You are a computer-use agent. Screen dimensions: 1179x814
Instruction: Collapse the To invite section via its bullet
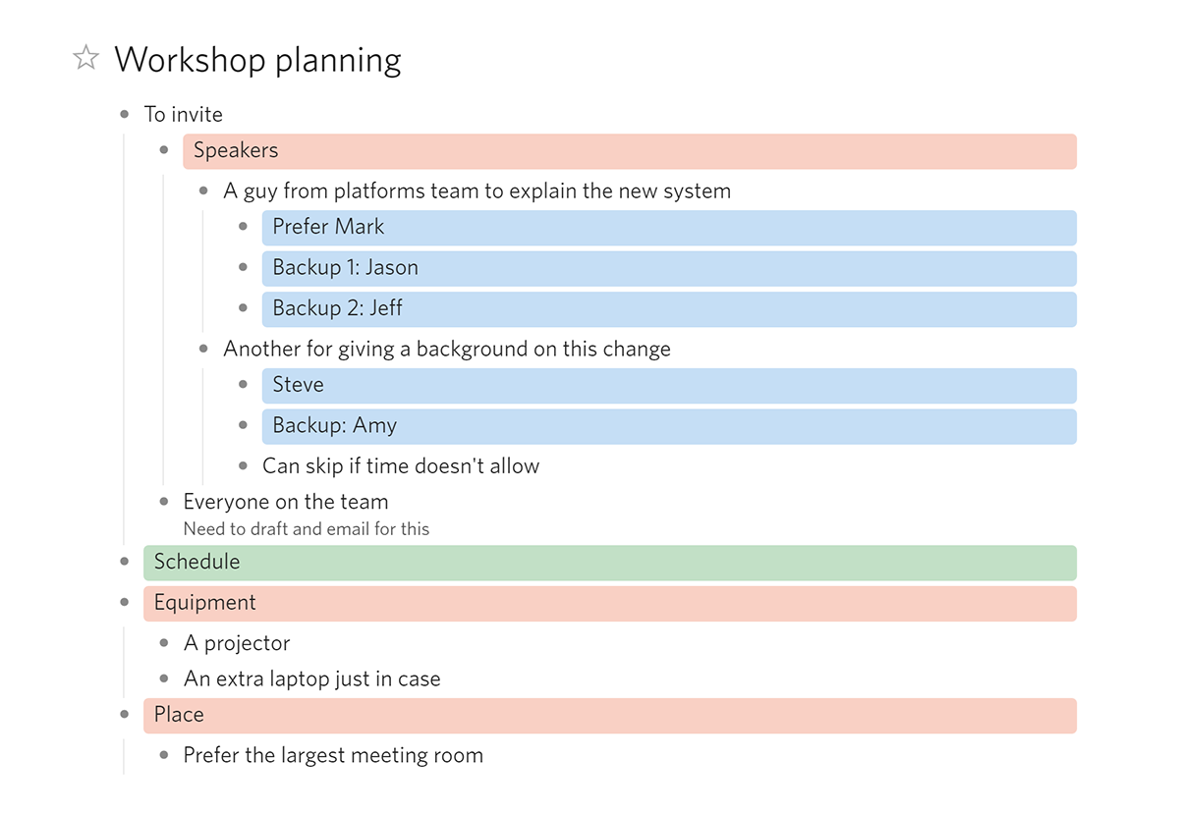124,113
